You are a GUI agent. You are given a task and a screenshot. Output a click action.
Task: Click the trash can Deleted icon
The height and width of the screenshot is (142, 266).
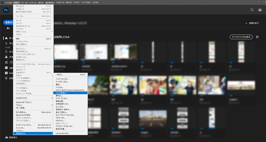point(6,78)
